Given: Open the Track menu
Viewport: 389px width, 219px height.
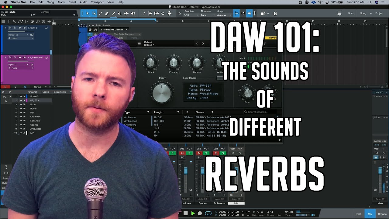Looking at the screenshot, I should [x=61, y=2].
